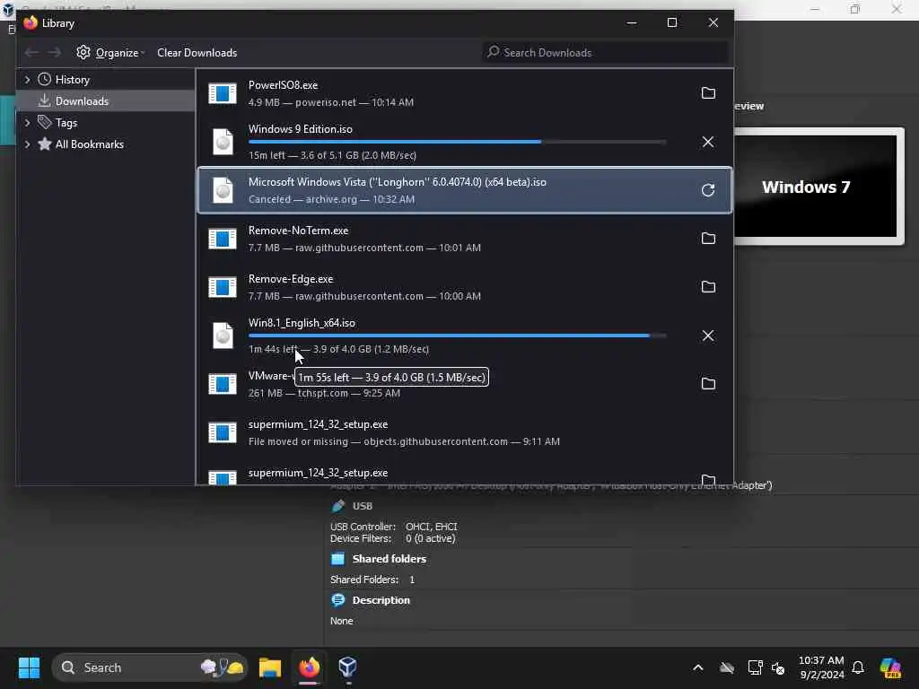Expand the All Bookmarks tree node
Image resolution: width=919 pixels, height=689 pixels.
click(27, 144)
